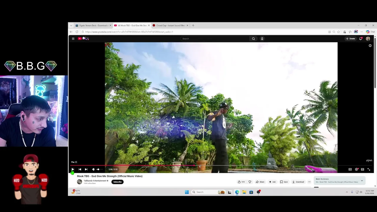This screenshot has width=377, height=212.
Task: Click the Play button in the video player
Action: click(73, 169)
